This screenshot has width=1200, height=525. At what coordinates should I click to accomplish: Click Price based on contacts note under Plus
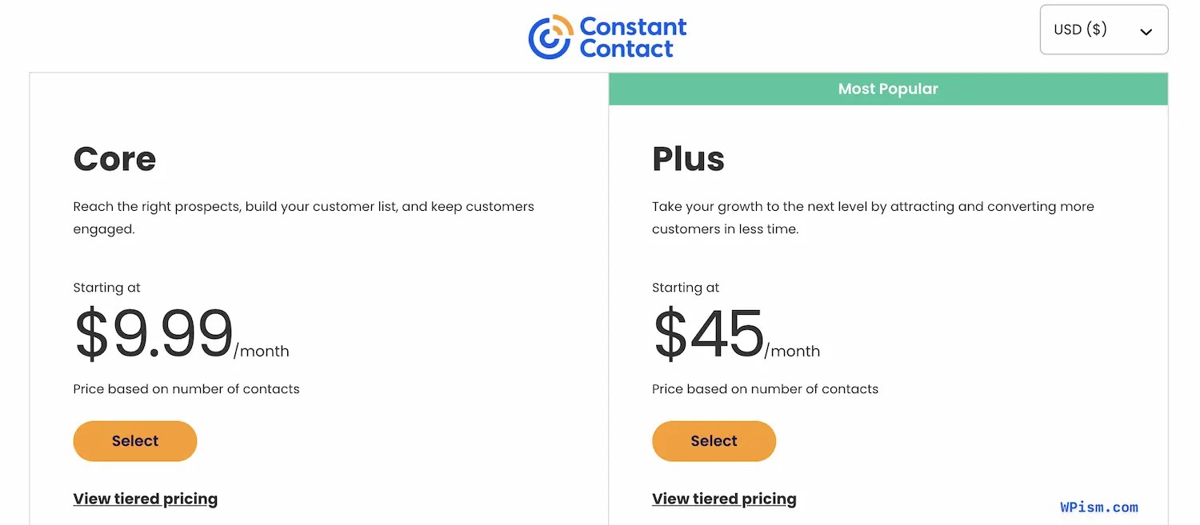766,388
